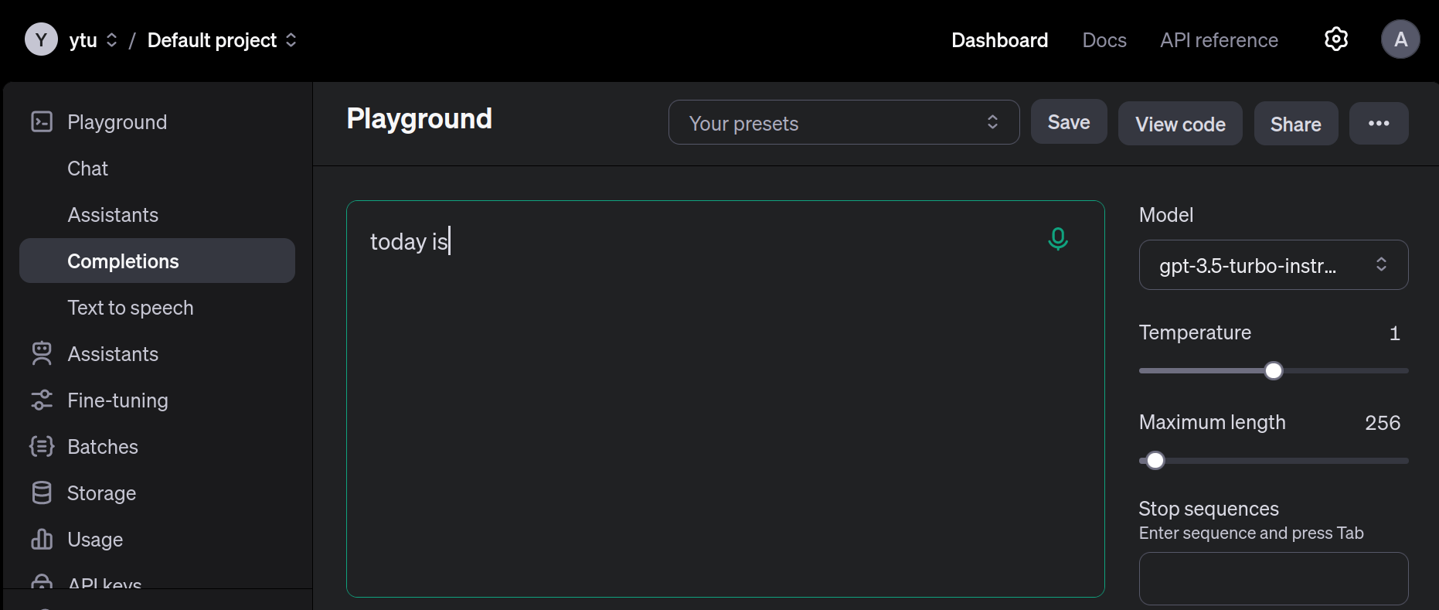
Task: Click the Temperature slider handle
Action: [1274, 371]
